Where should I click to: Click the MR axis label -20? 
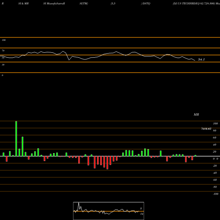[215, 166]
